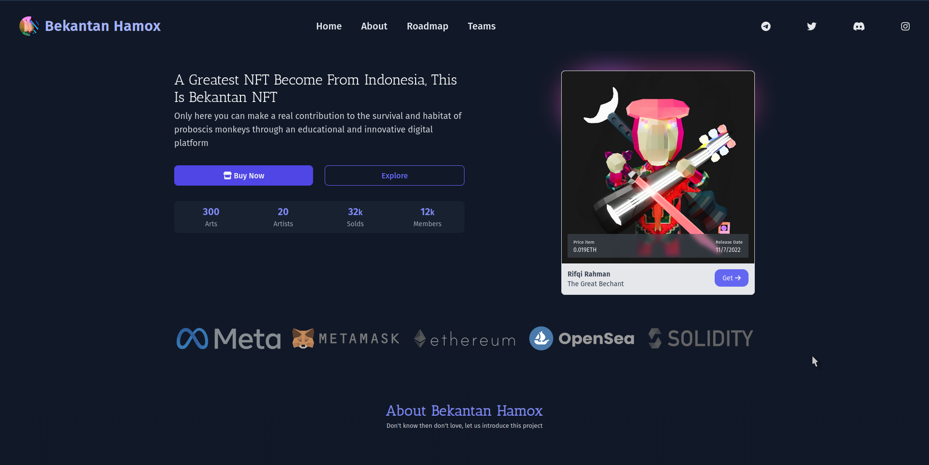Open the Teams menu item
The image size is (929, 465).
(481, 26)
